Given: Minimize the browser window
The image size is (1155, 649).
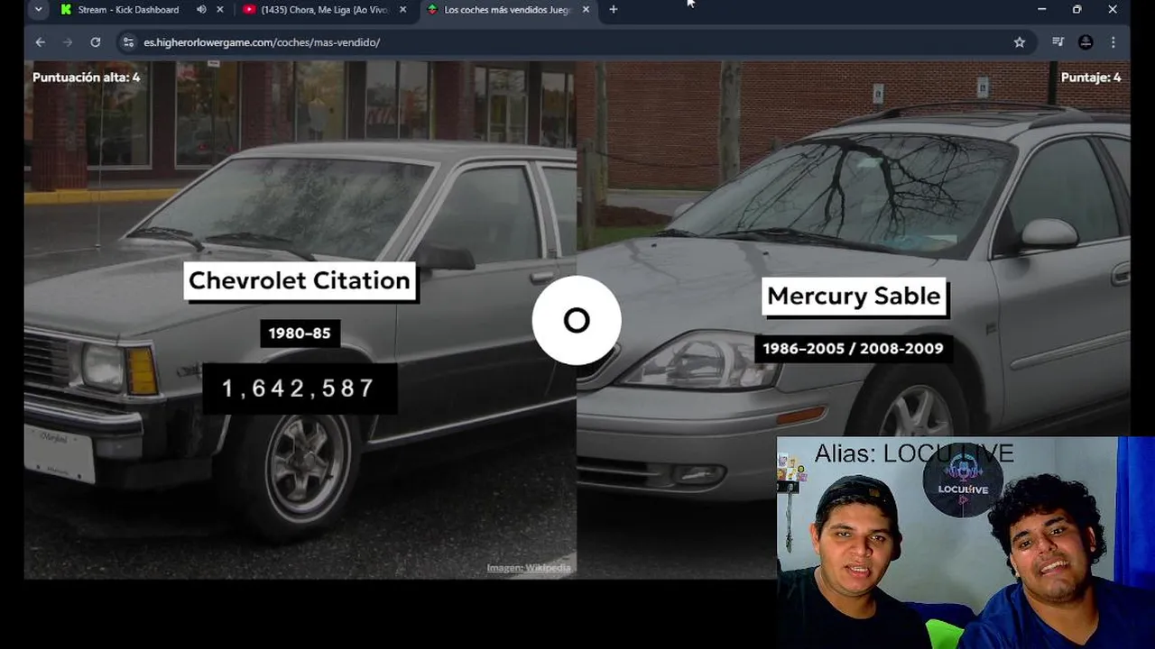Looking at the screenshot, I should 1041,10.
